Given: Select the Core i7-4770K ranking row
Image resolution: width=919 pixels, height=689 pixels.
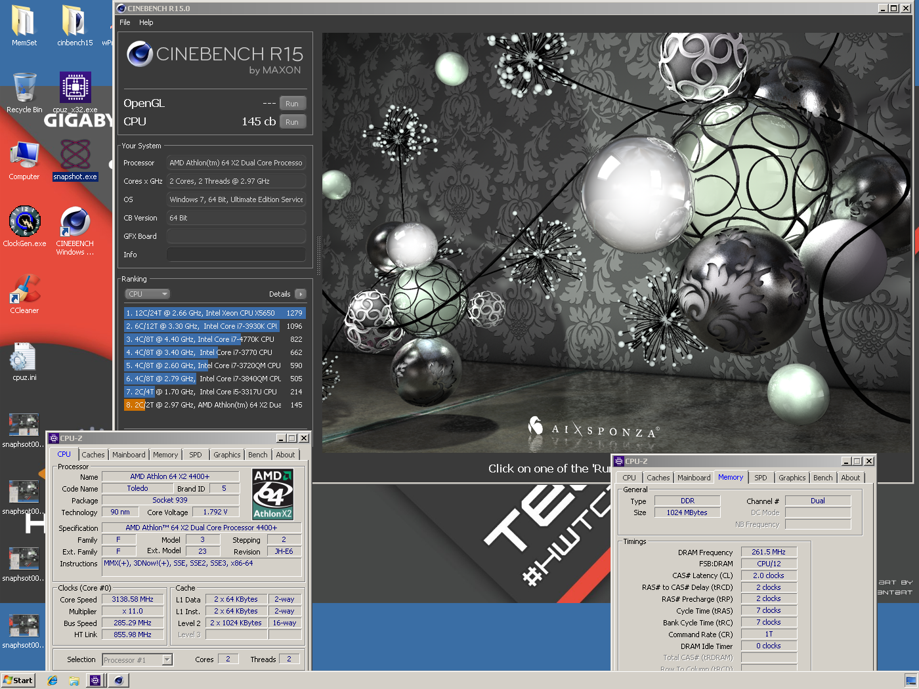Looking at the screenshot, I should (x=215, y=339).
